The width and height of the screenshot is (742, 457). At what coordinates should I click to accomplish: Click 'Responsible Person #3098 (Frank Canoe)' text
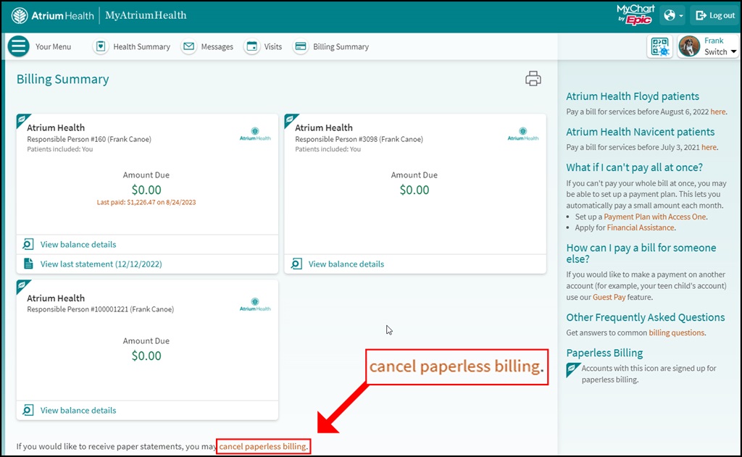pyautogui.click(x=359, y=139)
